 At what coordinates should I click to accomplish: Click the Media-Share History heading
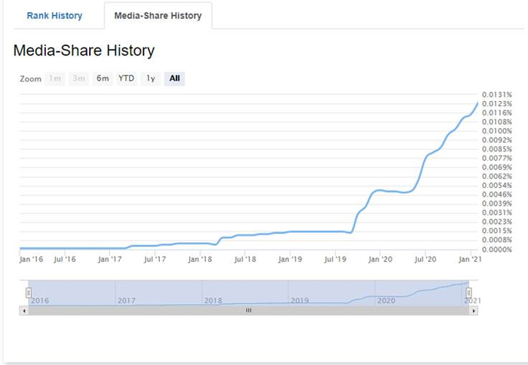84,51
